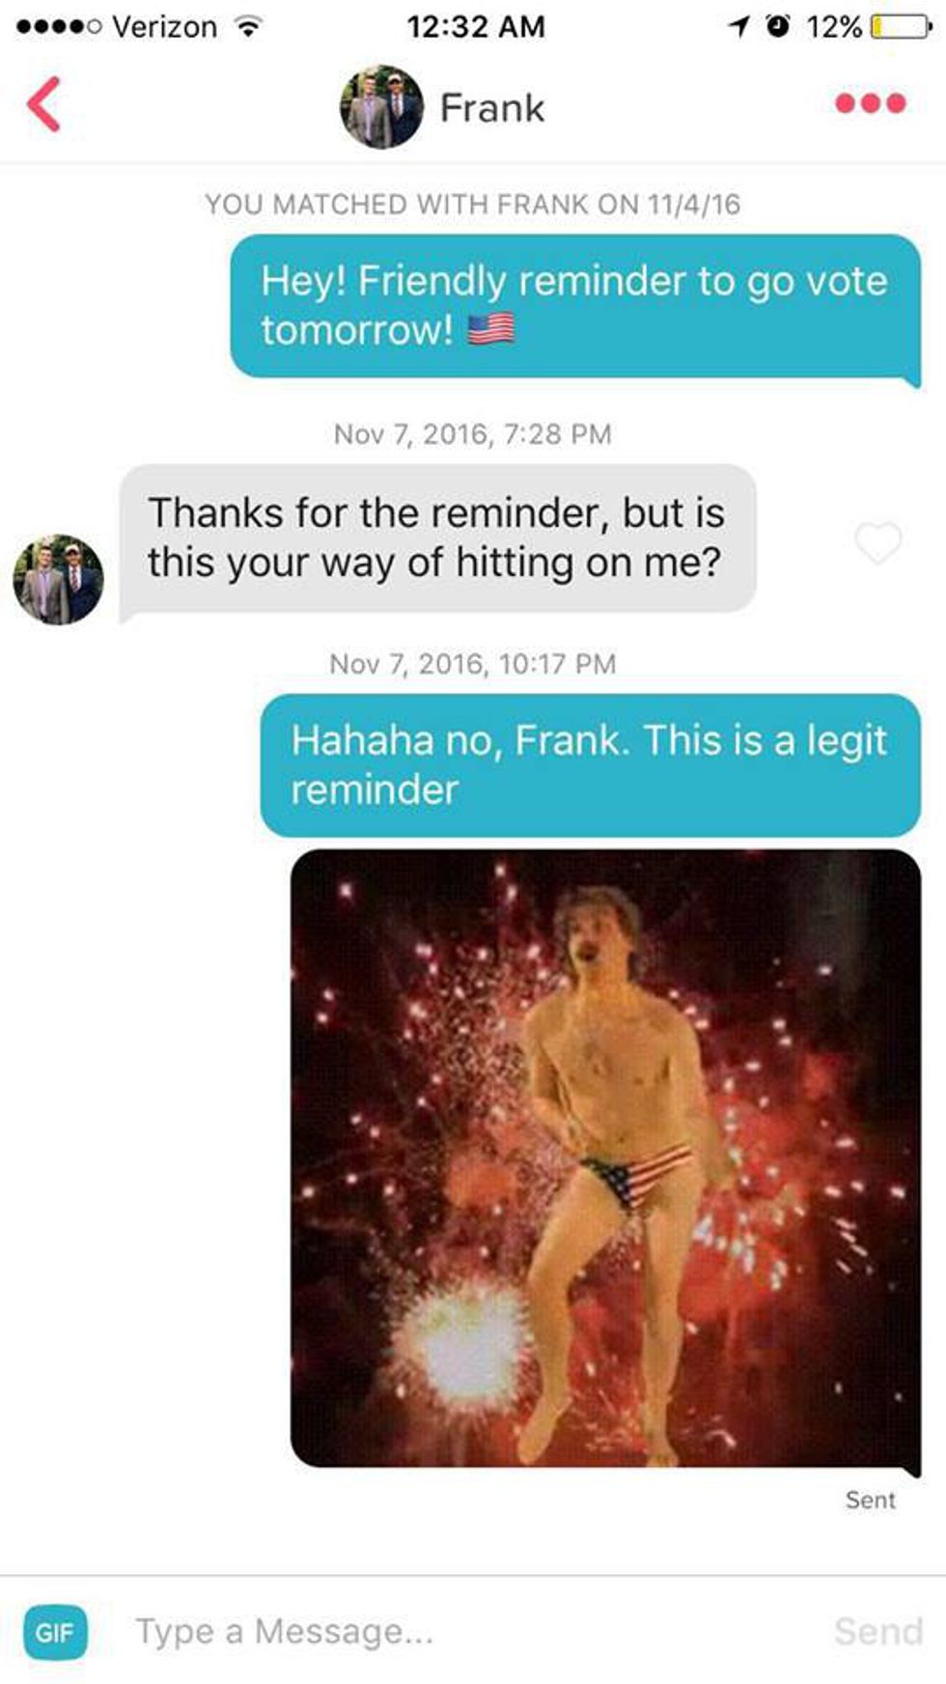Screen dimensions: 946x1684
Task: Tap the location arrow status icon
Action: tap(740, 26)
